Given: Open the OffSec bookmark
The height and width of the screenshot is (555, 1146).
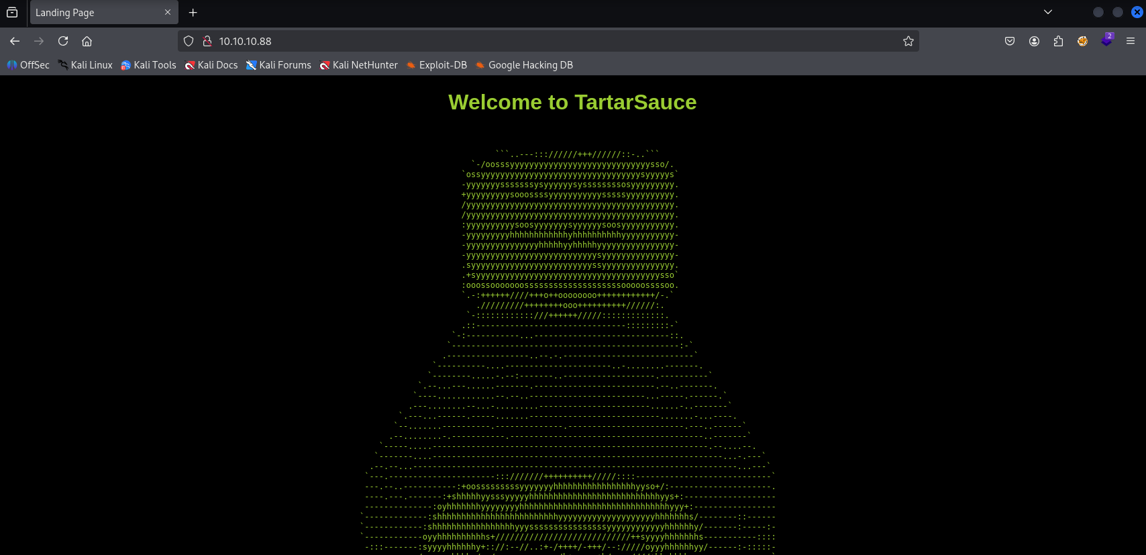Looking at the screenshot, I should pyautogui.click(x=28, y=65).
